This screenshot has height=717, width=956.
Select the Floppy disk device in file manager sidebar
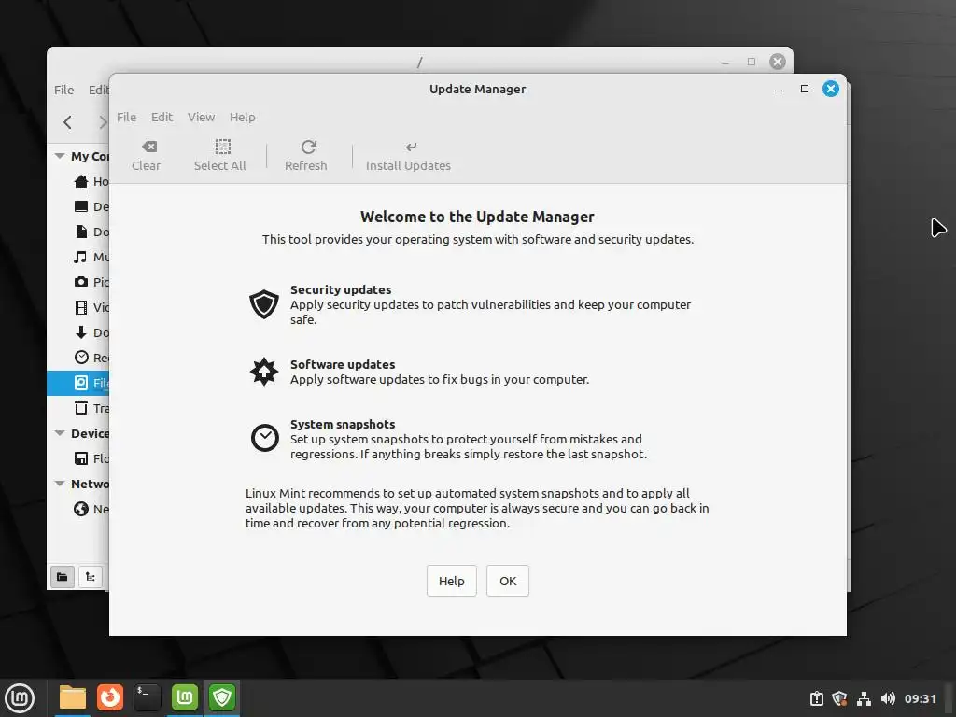(x=81, y=458)
